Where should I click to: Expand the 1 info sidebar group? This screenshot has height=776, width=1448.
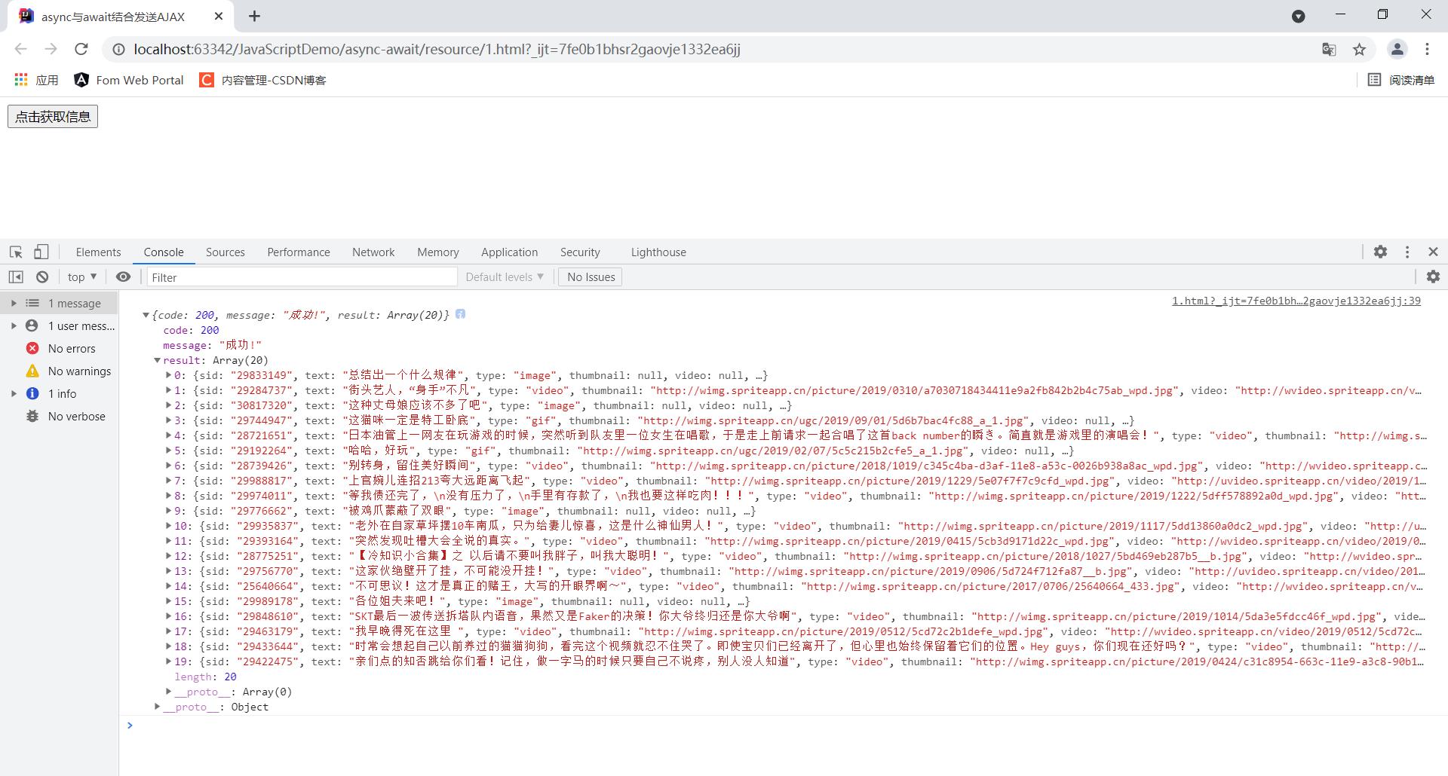point(14,393)
